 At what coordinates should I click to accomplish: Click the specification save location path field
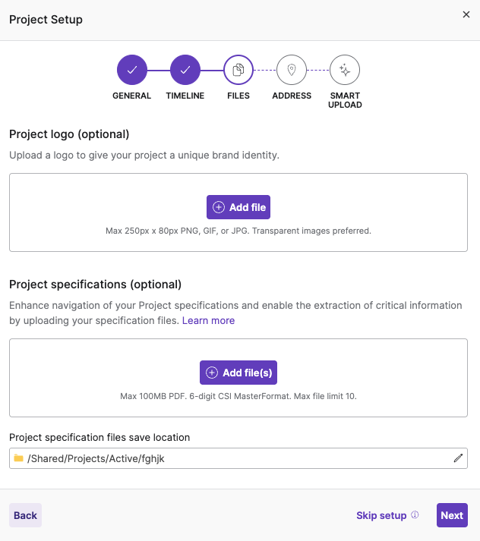tap(228, 458)
